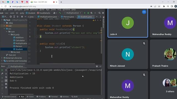Viewport: 177px width, 99px height.
Task: Go to next highlighted warning arrow
Action: pyautogui.click(x=100, y=20)
